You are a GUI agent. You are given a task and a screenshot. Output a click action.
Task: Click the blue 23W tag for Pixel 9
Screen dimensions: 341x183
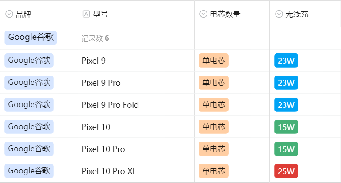286,61
